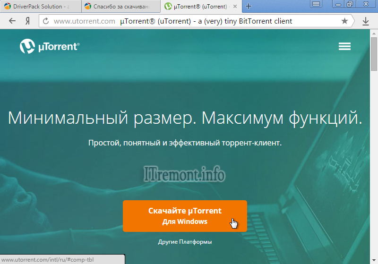Click the scroll up arrow on the scrollbar

click(x=374, y=33)
